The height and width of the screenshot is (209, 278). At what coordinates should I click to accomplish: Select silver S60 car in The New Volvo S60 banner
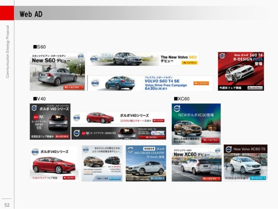coord(127,58)
